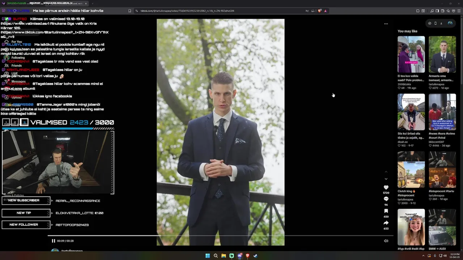The image size is (463, 260).
Task: Toggle the browser sidebar panel icon
Action: [437, 11]
